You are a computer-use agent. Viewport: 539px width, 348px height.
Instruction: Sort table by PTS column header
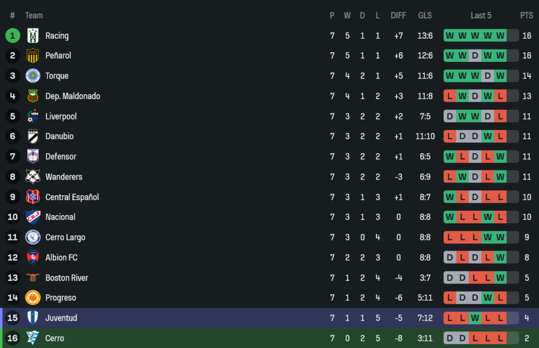point(527,16)
